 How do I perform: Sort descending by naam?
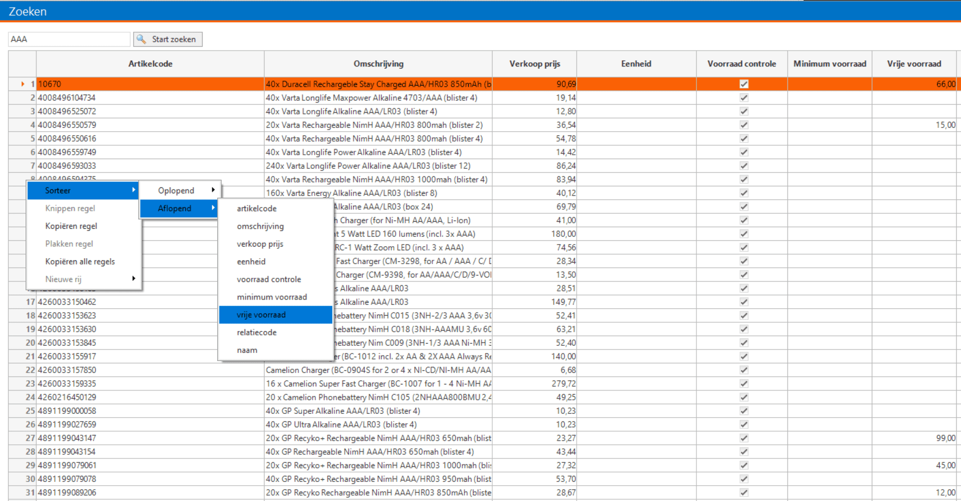click(x=276, y=350)
